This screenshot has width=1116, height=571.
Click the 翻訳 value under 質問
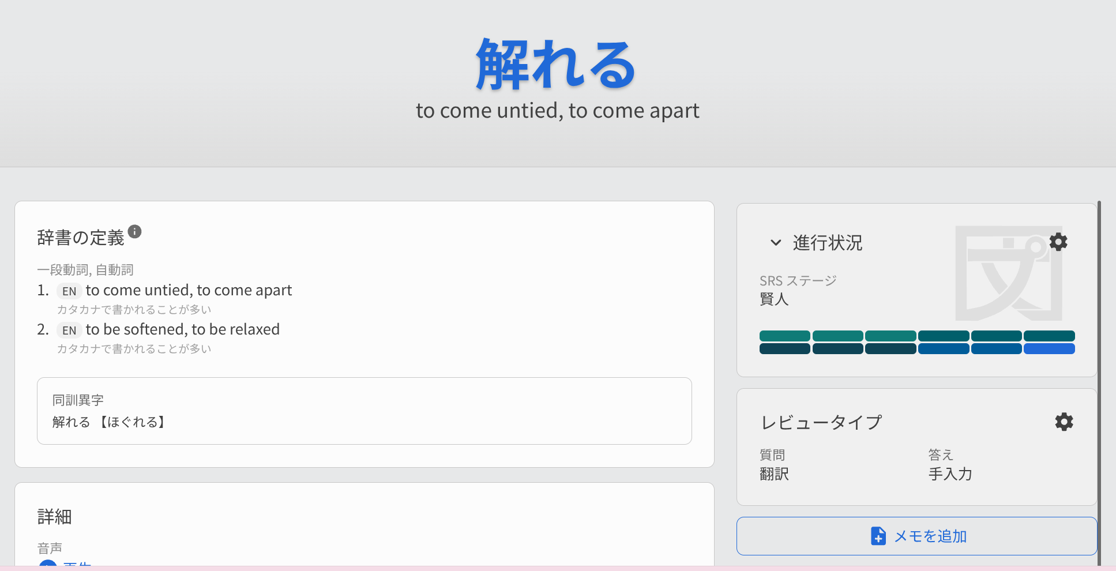click(x=774, y=474)
